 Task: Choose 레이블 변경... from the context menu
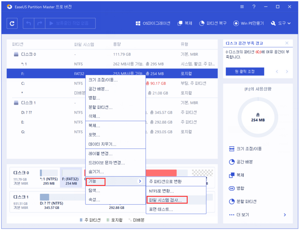115,153
